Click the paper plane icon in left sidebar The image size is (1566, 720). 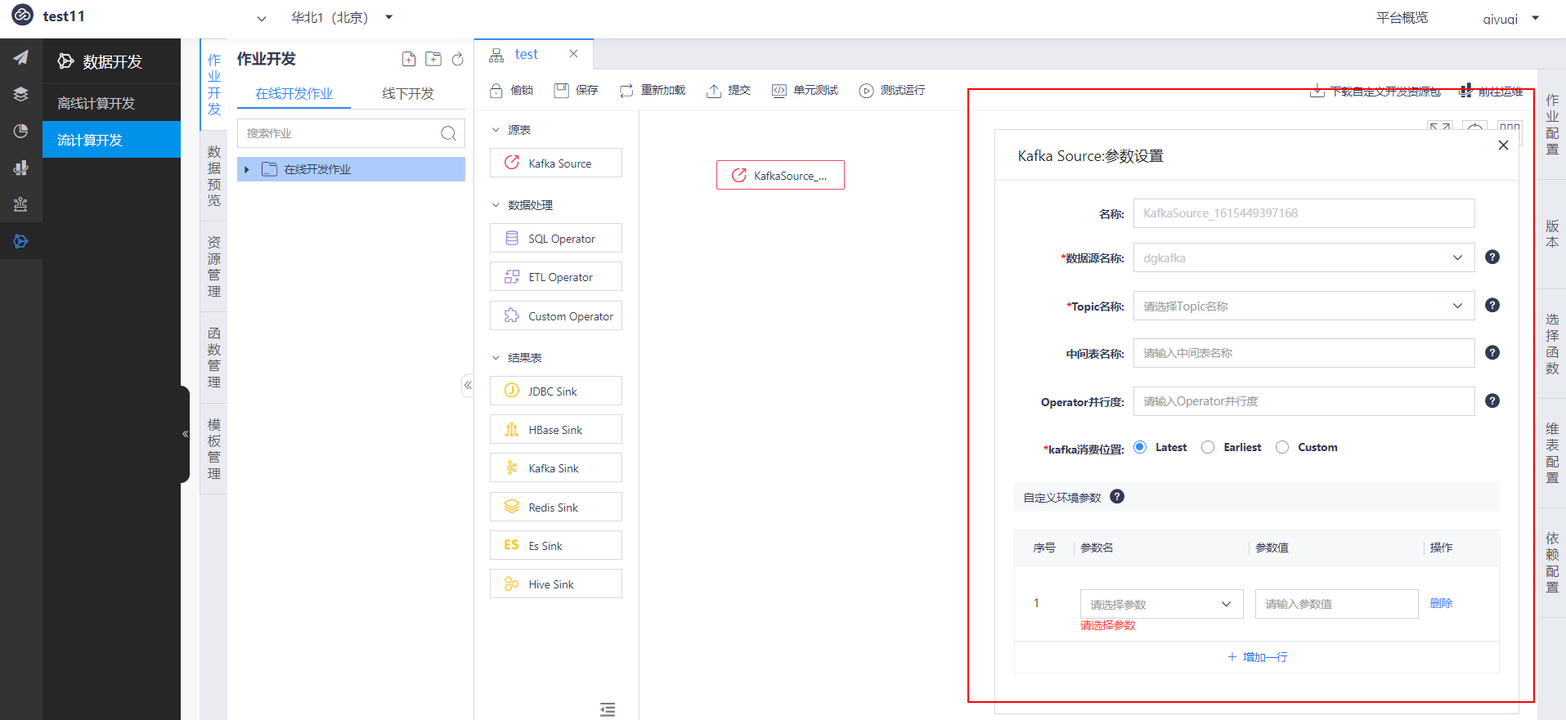[20, 57]
